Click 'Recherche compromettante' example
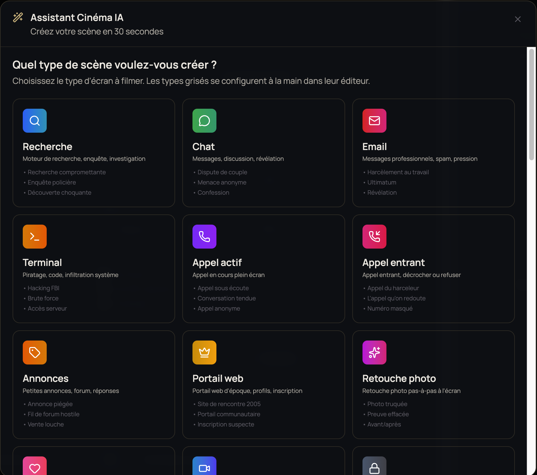 point(67,172)
